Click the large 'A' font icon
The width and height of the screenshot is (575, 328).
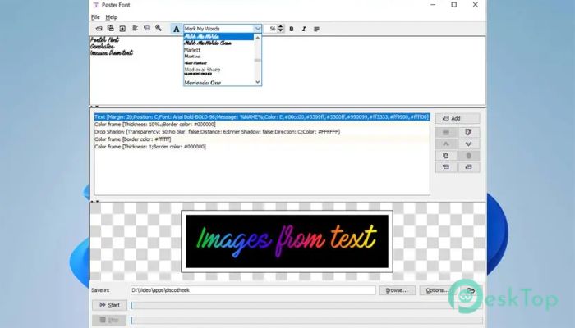click(x=177, y=29)
